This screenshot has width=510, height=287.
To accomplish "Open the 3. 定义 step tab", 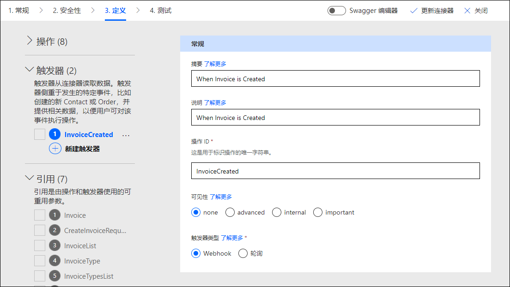I will point(115,11).
